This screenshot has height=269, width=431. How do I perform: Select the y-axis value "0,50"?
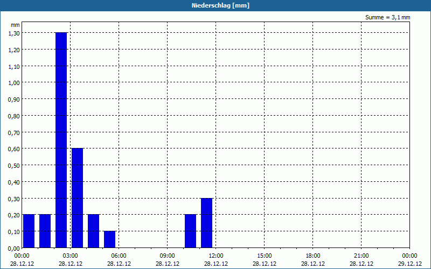coord(14,166)
